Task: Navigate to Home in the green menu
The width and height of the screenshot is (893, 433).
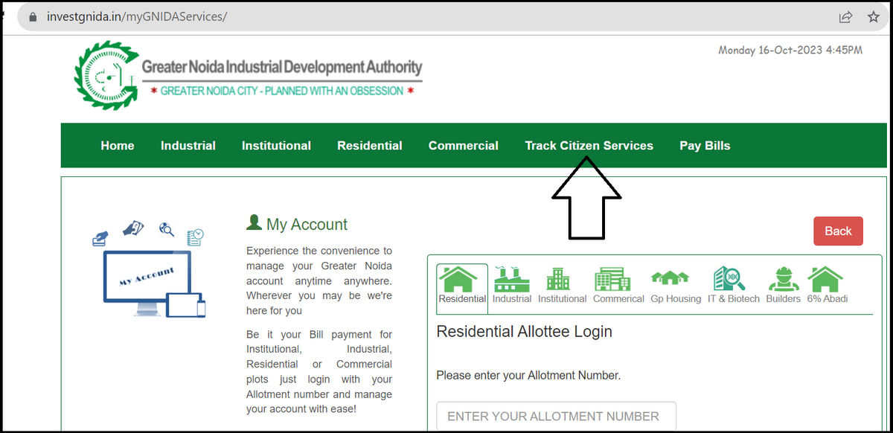Action: click(117, 145)
